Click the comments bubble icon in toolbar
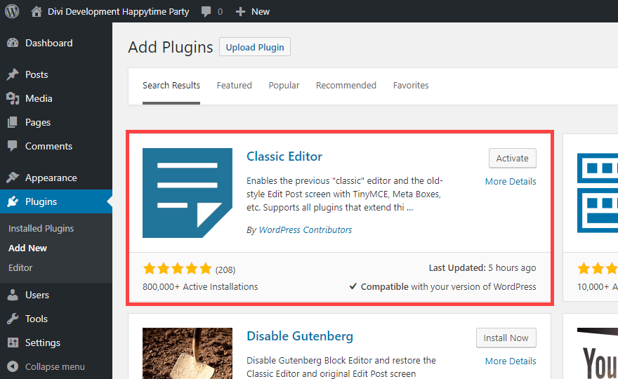The image size is (618, 379). [206, 11]
